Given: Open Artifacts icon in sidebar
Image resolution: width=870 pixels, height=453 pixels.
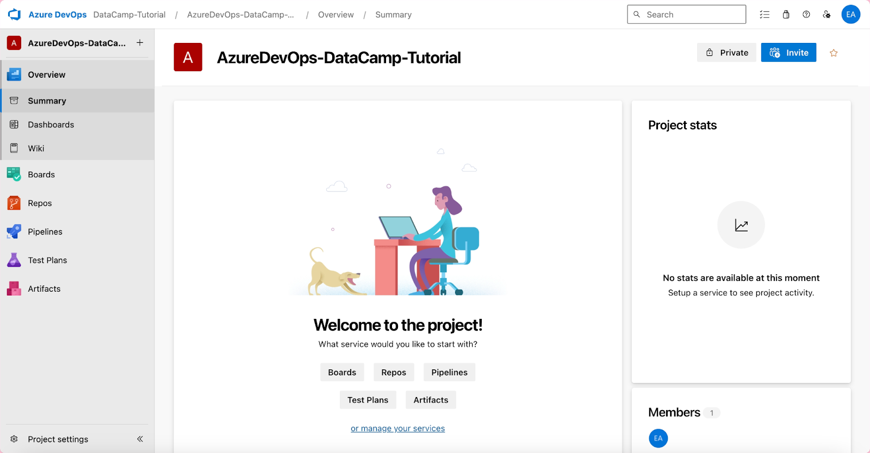Looking at the screenshot, I should click(x=14, y=288).
